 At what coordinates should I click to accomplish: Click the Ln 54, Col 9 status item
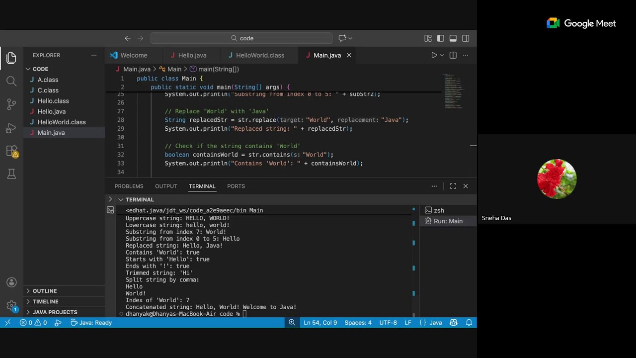pos(320,323)
